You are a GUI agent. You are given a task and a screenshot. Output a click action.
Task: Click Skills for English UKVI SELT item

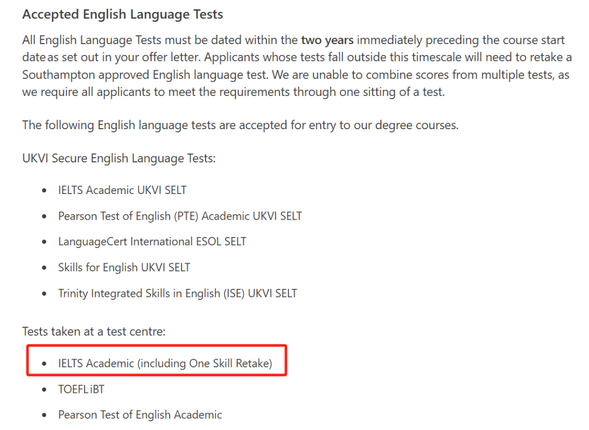coord(124,268)
